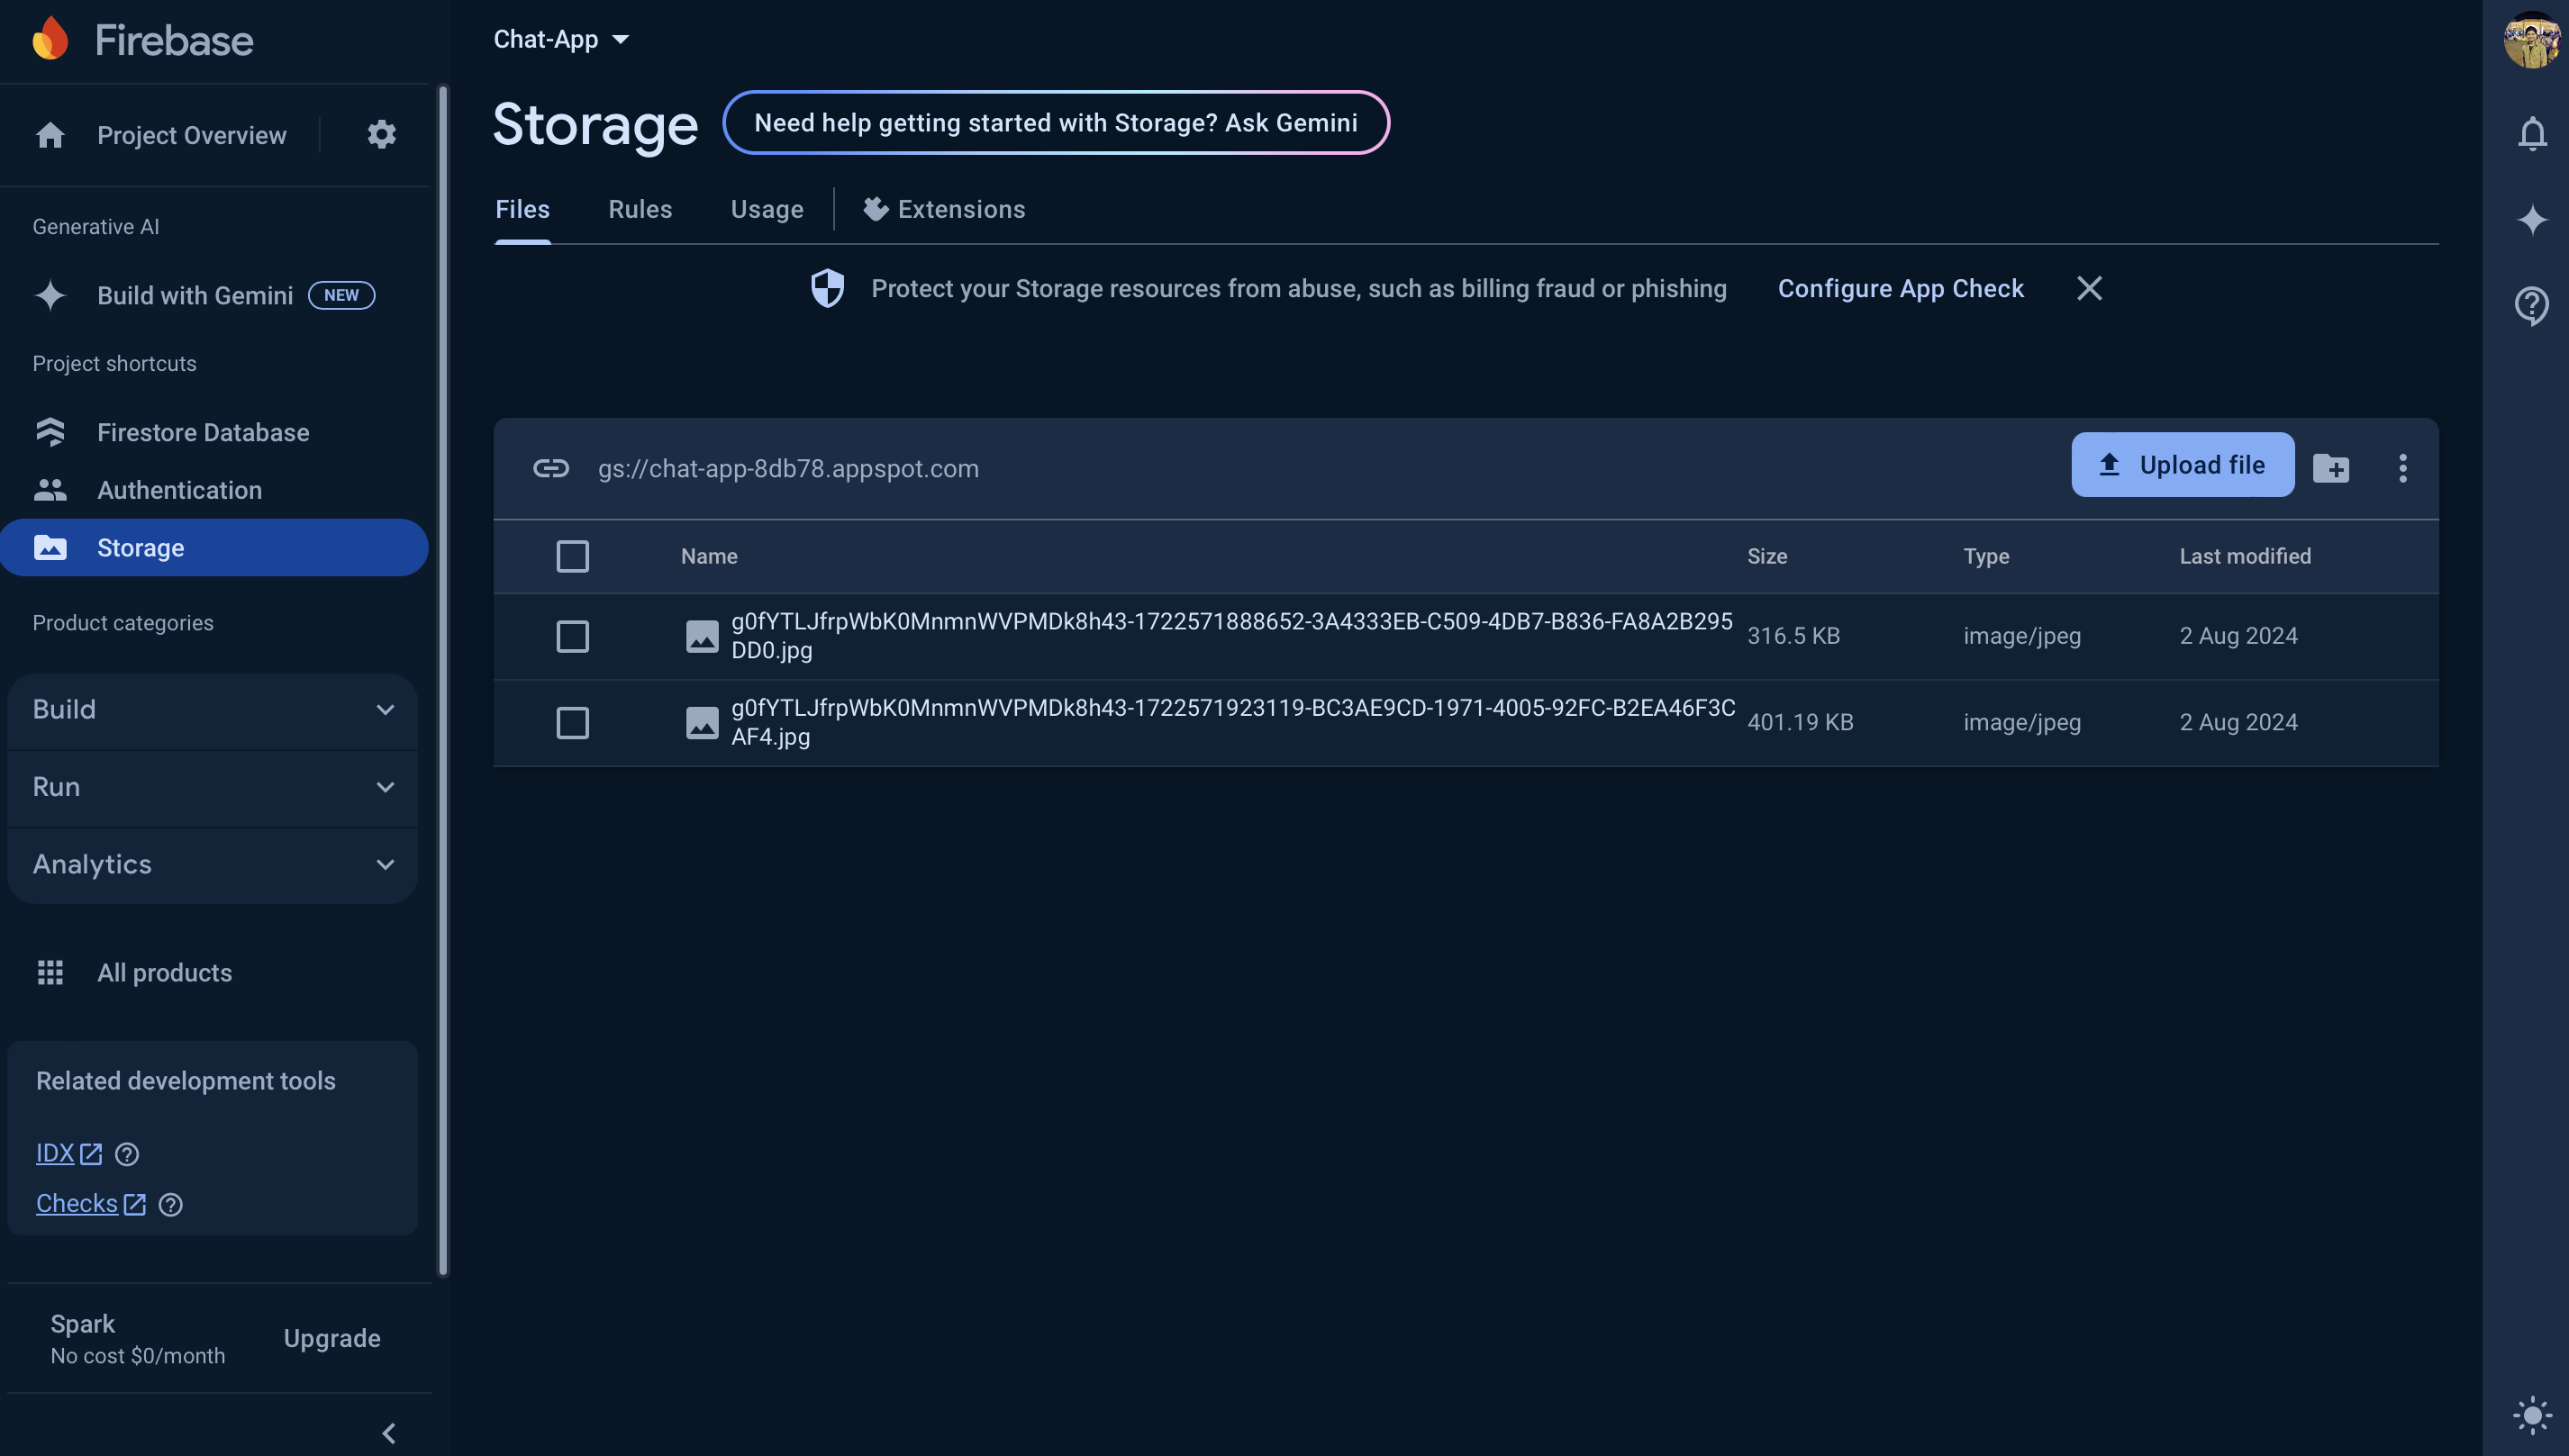Click the 316.5 KB size cell
The image size is (2569, 1456).
[x=1793, y=636]
